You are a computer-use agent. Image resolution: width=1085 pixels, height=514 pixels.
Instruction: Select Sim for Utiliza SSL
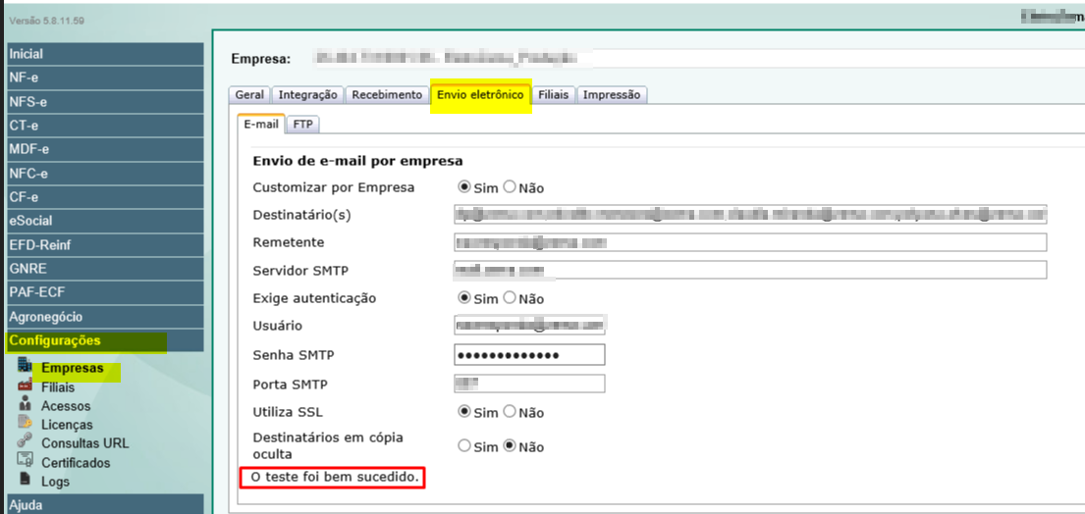(465, 412)
